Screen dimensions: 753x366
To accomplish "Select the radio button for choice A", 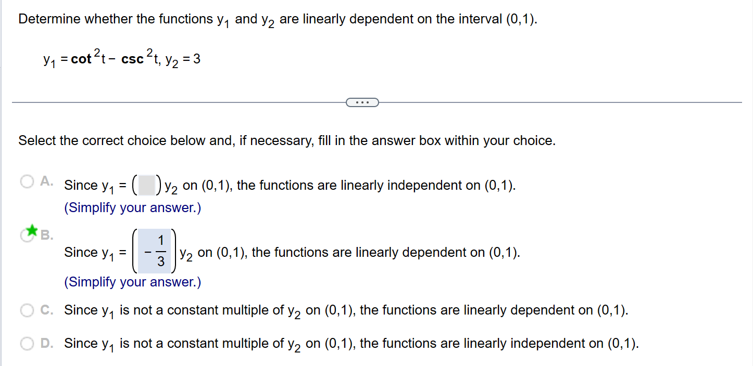I will tap(27, 182).
